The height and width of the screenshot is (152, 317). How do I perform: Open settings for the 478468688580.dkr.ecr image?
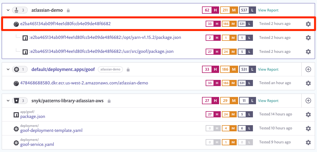(308, 83)
